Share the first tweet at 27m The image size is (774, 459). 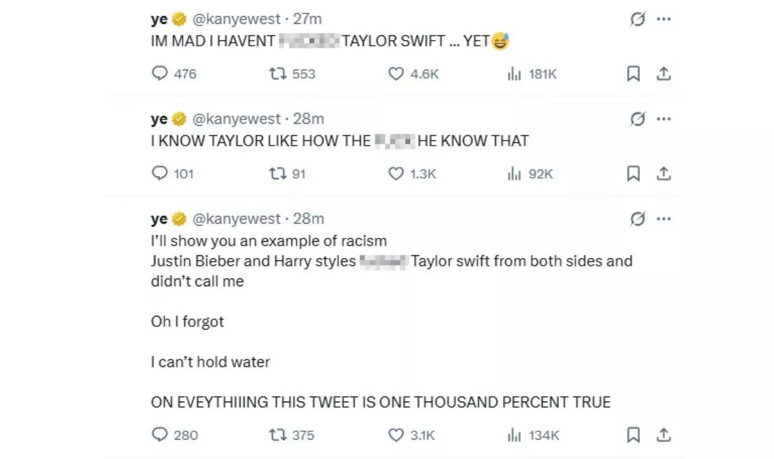[663, 74]
